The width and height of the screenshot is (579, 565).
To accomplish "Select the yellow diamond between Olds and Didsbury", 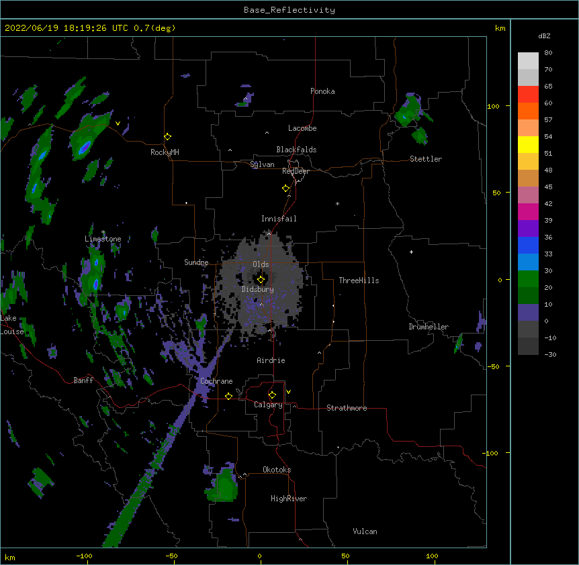I will (261, 280).
